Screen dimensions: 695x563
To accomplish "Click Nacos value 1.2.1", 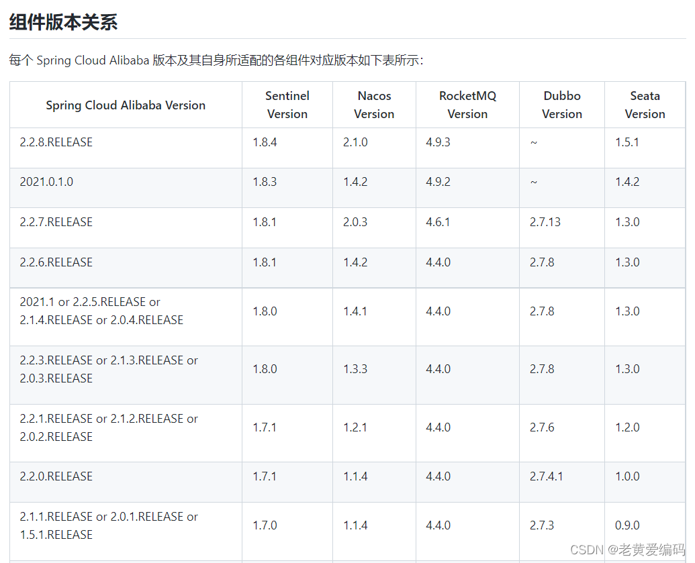I will coord(355,427).
